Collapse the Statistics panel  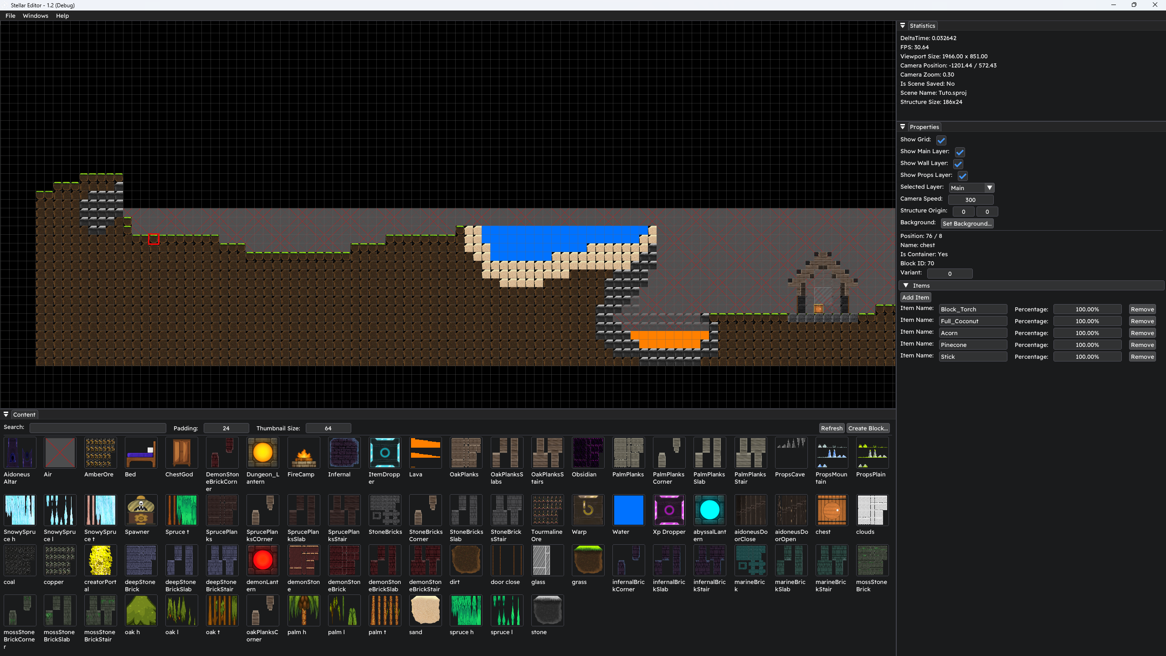coord(903,26)
